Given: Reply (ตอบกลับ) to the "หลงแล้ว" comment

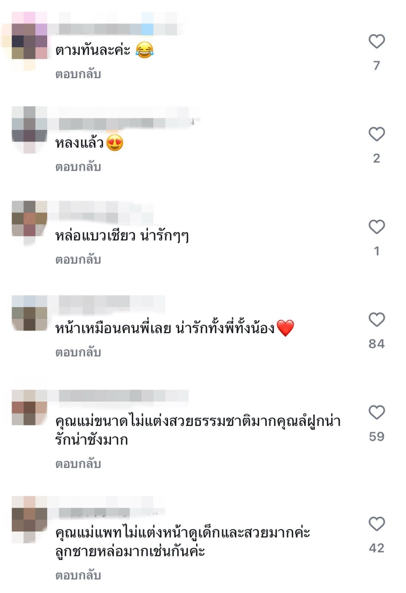Looking at the screenshot, I should 78,167.
